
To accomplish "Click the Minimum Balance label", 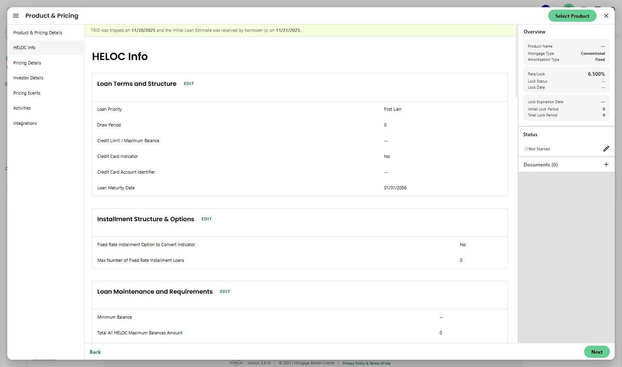I will point(115,317).
